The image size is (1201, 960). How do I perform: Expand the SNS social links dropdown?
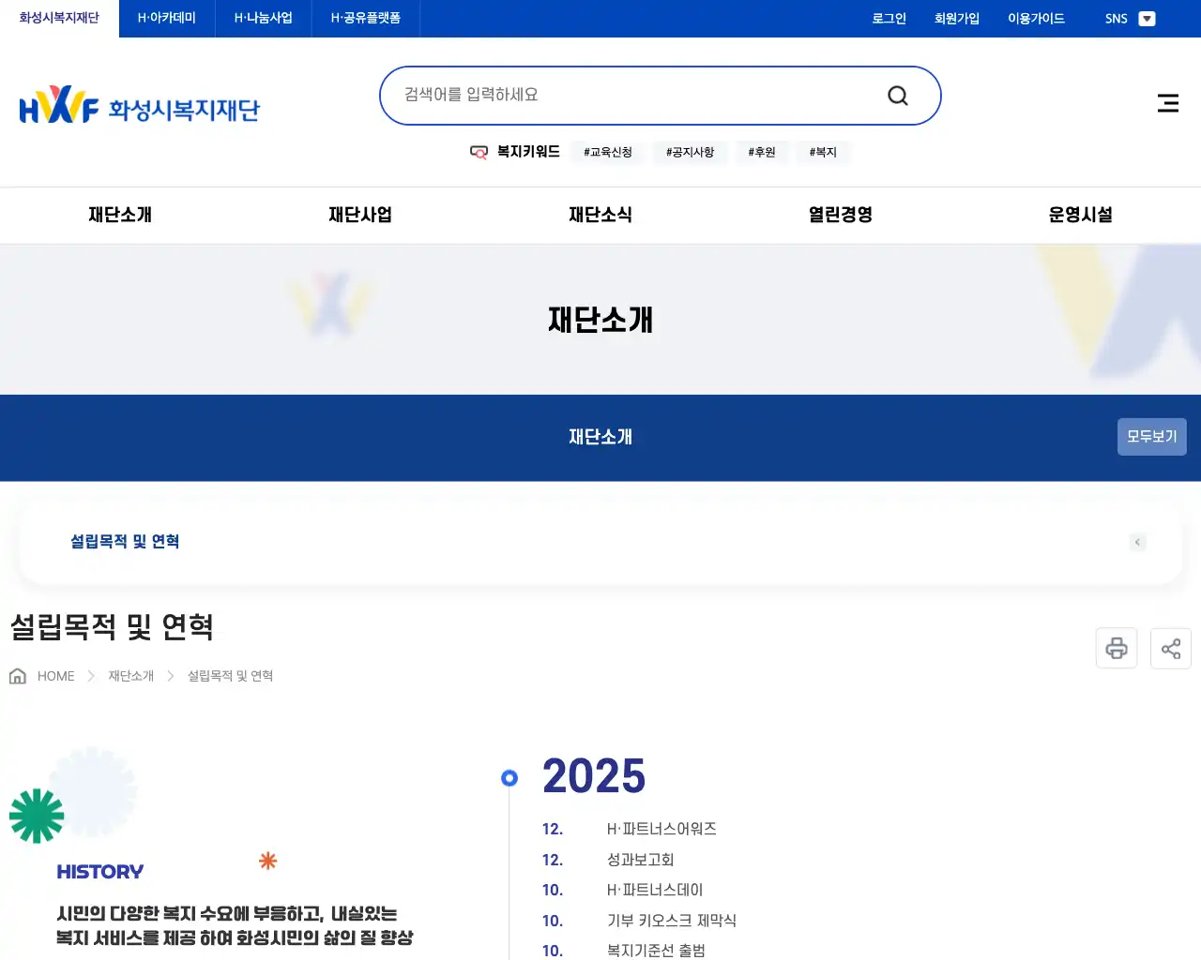(x=1148, y=18)
